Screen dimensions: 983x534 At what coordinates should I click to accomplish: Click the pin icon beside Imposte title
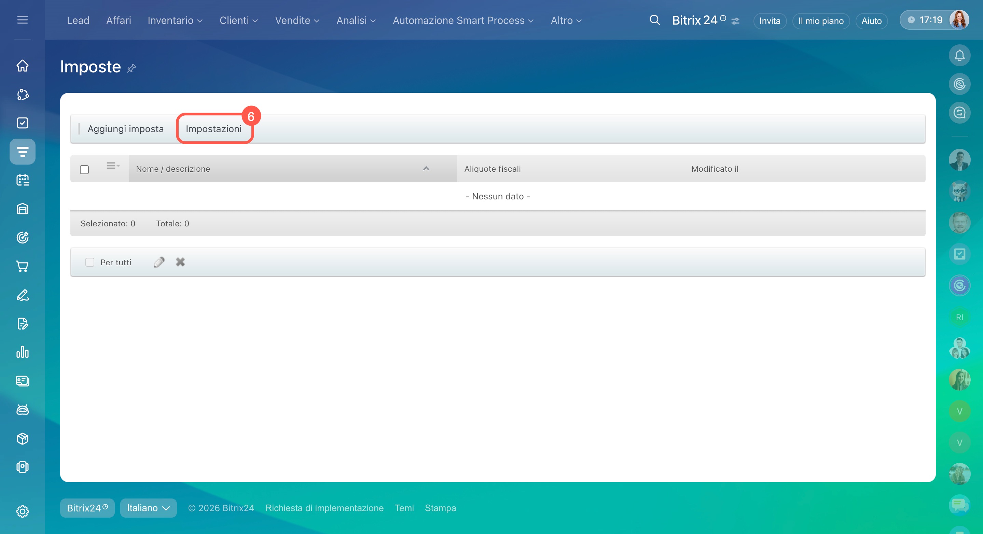tap(131, 69)
